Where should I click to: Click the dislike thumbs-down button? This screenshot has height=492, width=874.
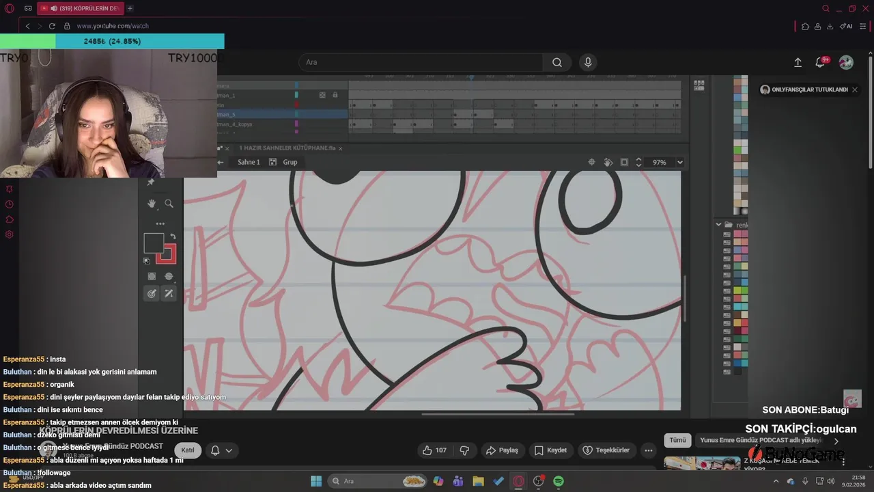[x=464, y=450]
